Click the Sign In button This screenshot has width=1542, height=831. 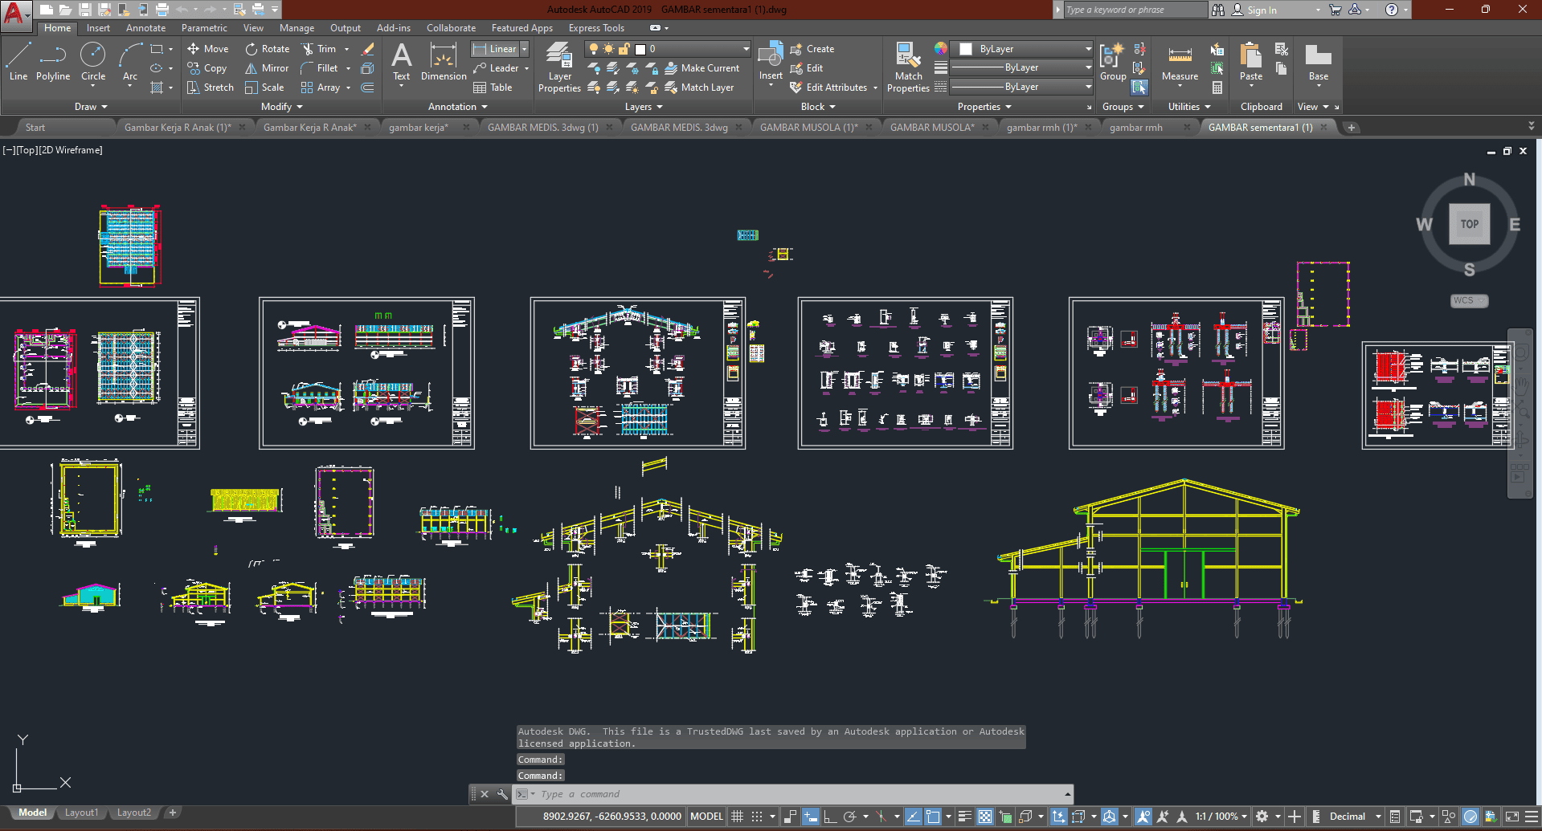pyautogui.click(x=1261, y=10)
